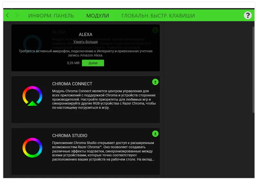Screen dimensions: 257x181
Task: Go back with the left arrow
Action: [x=7, y=15]
